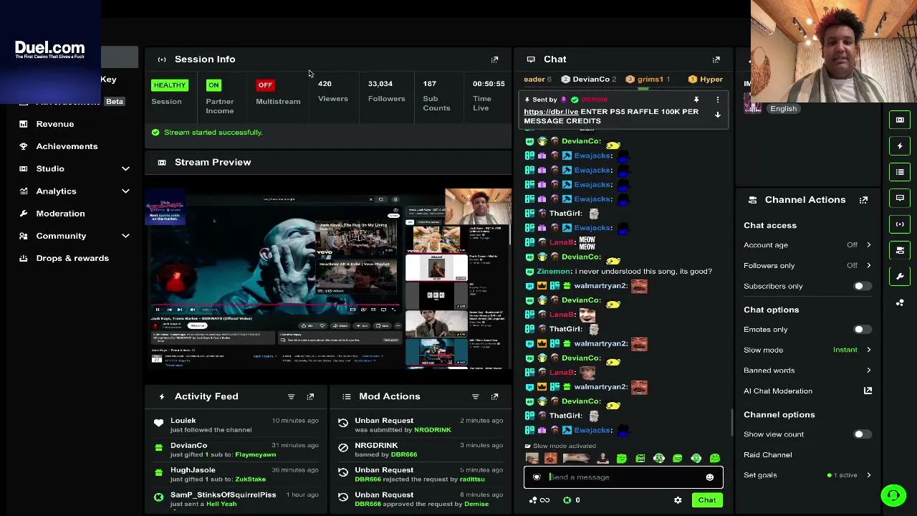This screenshot has height=516, width=917.
Task: Open Followers only settings arrow
Action: [x=868, y=265]
